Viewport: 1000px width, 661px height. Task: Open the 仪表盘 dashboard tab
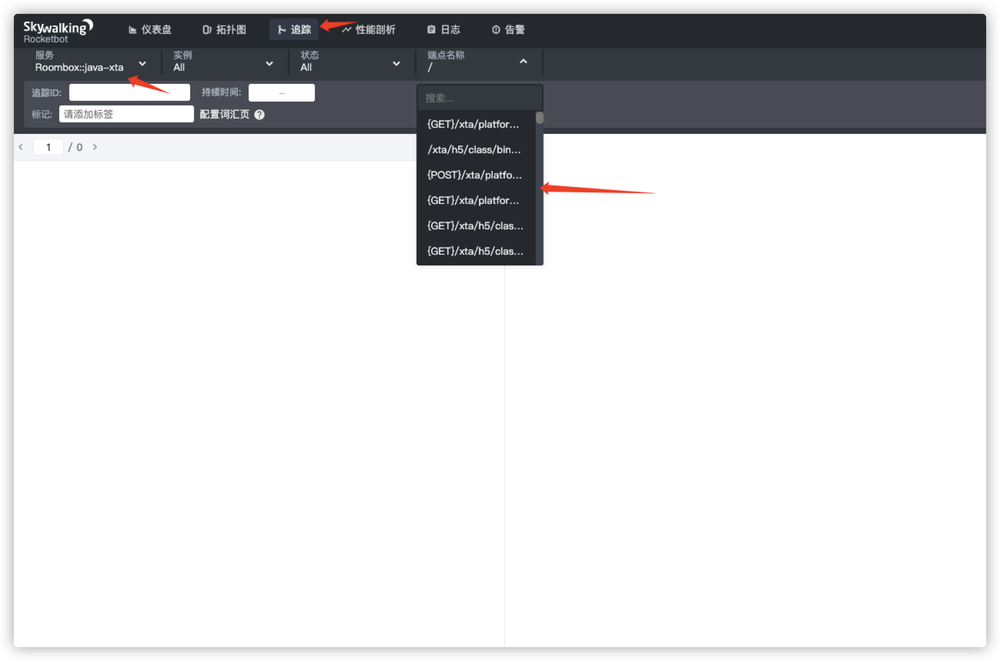[x=150, y=30]
